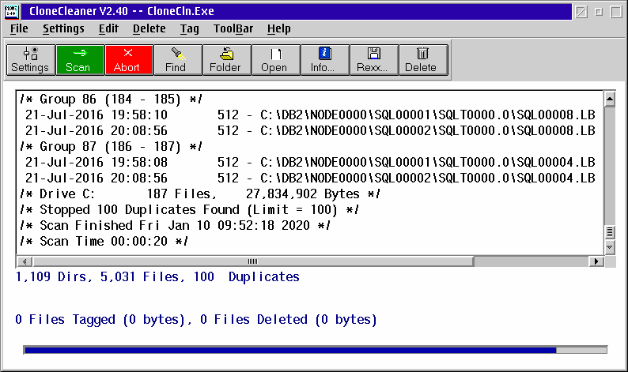This screenshot has width=628, height=372.
Task: Open the Help menu
Action: [278, 28]
